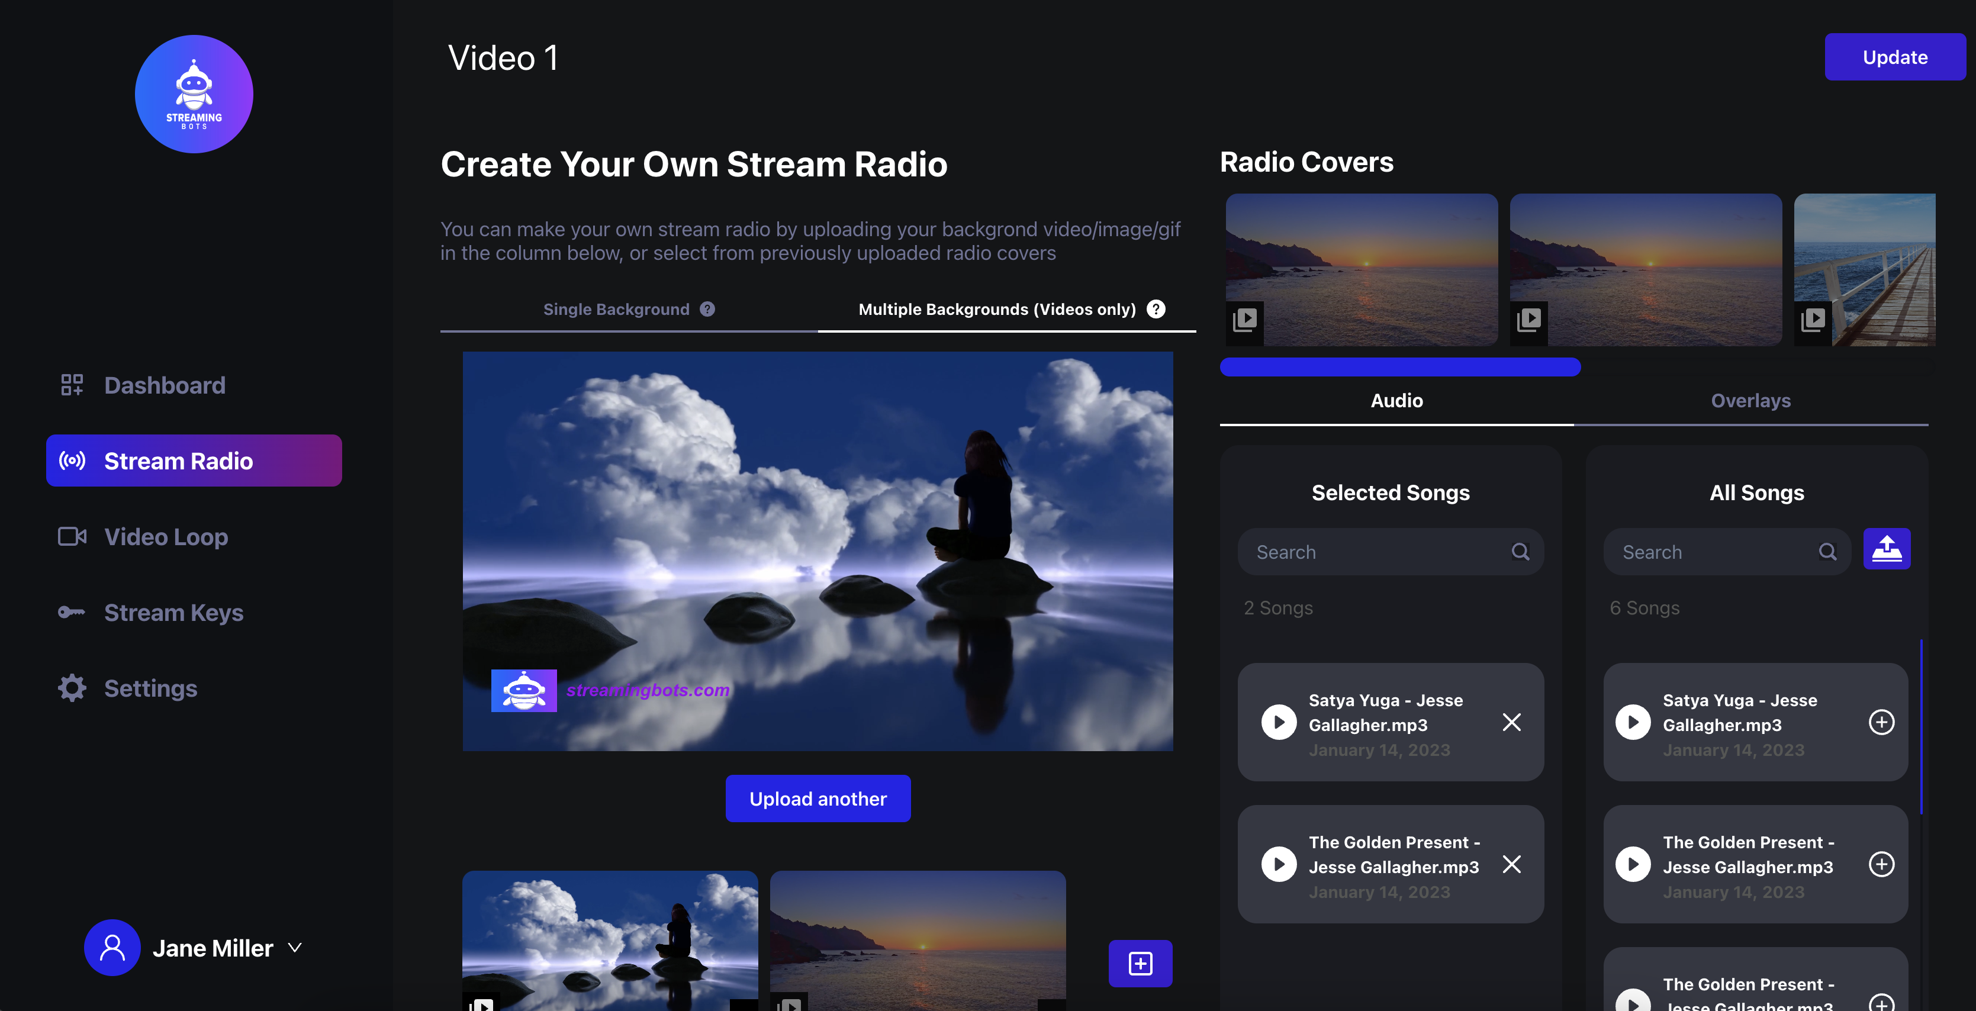Open the Single Background help icon
This screenshot has height=1011, width=1976.
pos(707,309)
